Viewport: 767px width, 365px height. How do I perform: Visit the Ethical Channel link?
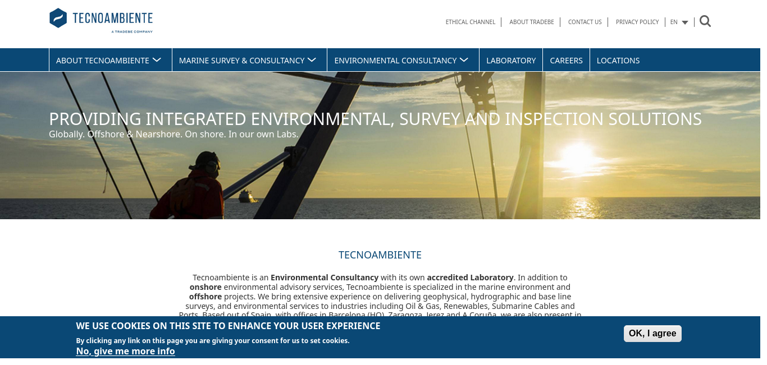click(471, 22)
